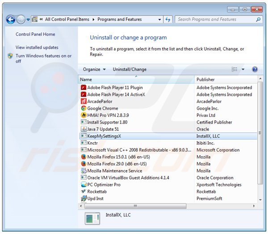Image resolution: width=268 pixels, height=234 pixels.
Task: Click the Java 7 Update 51 icon
Action: (84, 129)
